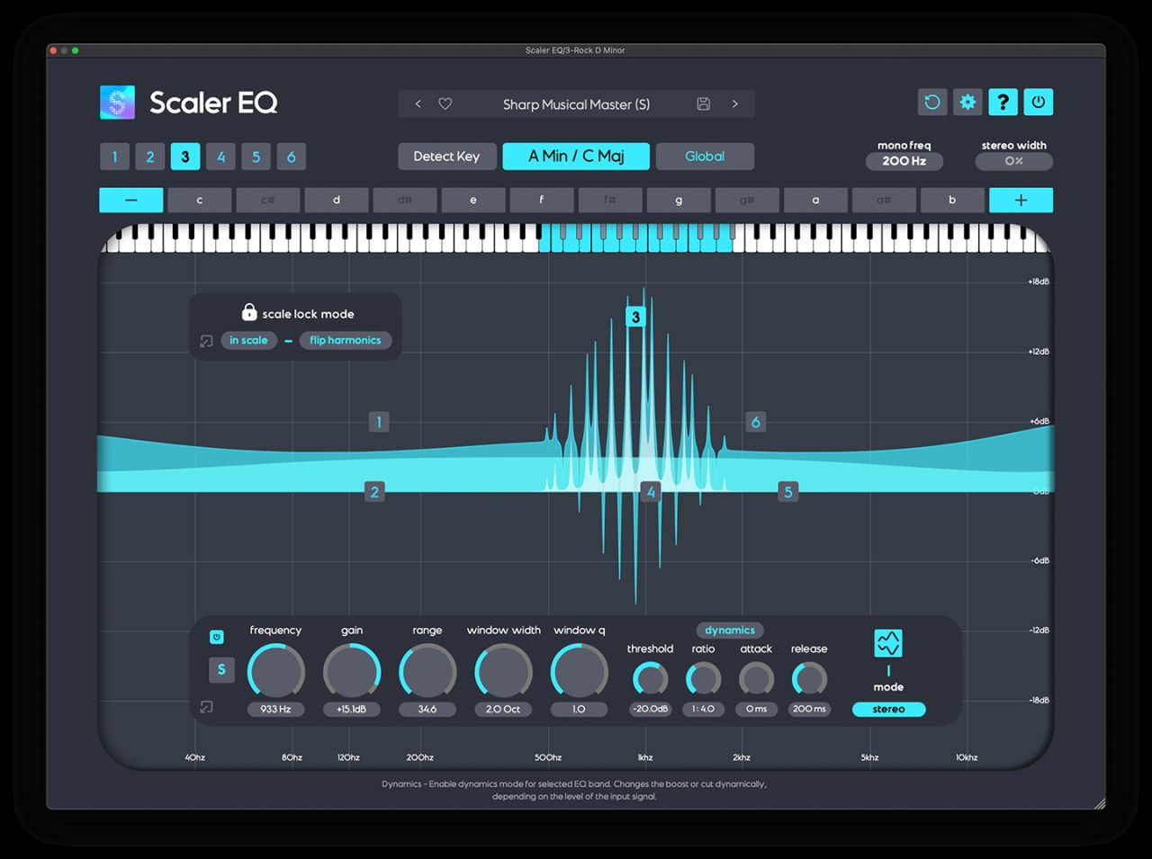Click the window width knob
This screenshot has width=1152, height=859.
point(503,671)
